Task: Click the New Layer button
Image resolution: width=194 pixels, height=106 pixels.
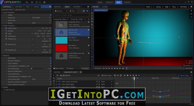Action: pyautogui.click(x=107, y=75)
